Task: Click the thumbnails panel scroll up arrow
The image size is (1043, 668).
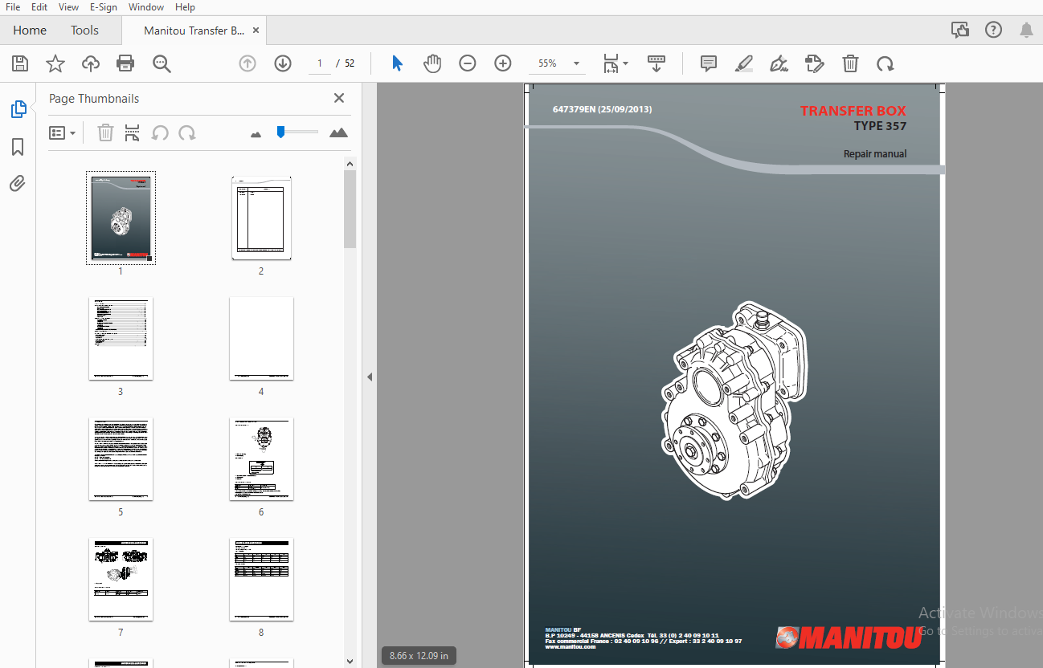Action: 350,164
